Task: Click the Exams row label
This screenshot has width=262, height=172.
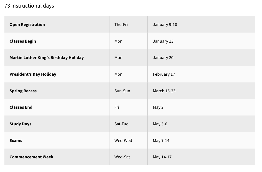Action: pos(16,140)
